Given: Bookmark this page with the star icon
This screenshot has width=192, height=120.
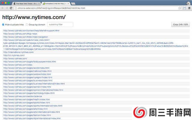Looking at the screenshot, I should point(180,8).
